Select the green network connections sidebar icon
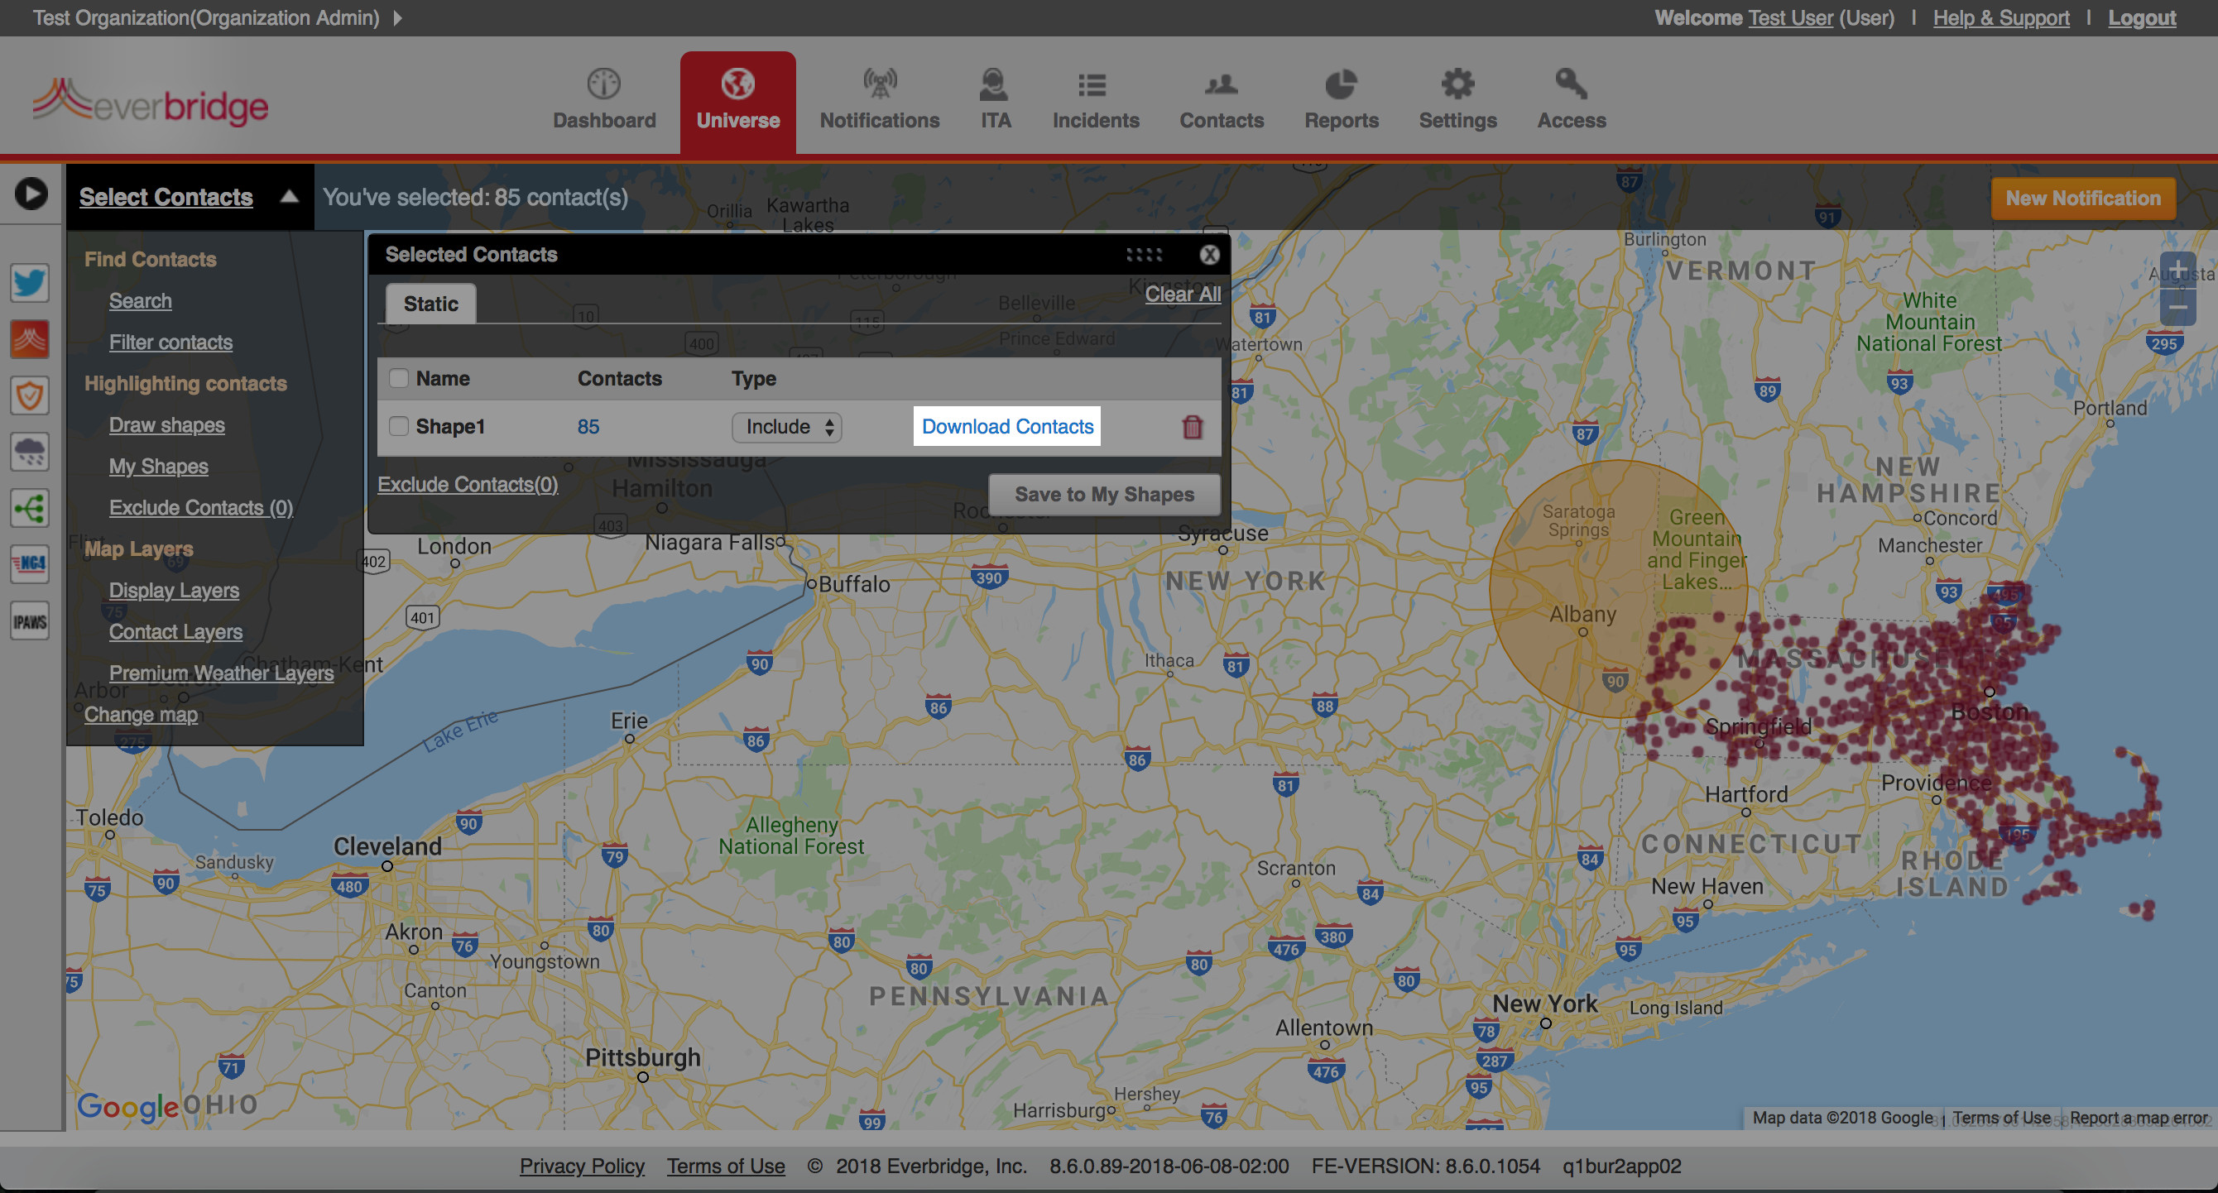This screenshot has height=1193, width=2218. (x=29, y=508)
